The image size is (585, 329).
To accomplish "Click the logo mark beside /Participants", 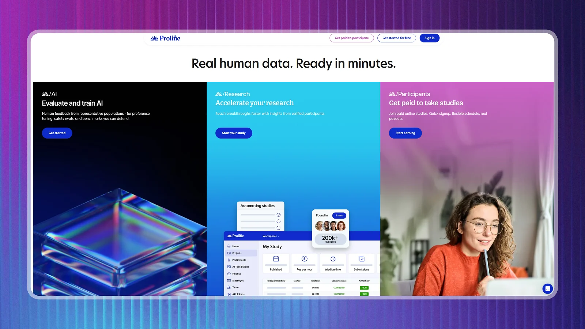I will (392, 94).
